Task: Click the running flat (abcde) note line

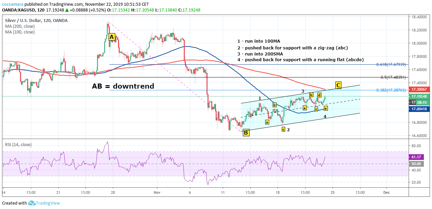Action: tap(300, 60)
